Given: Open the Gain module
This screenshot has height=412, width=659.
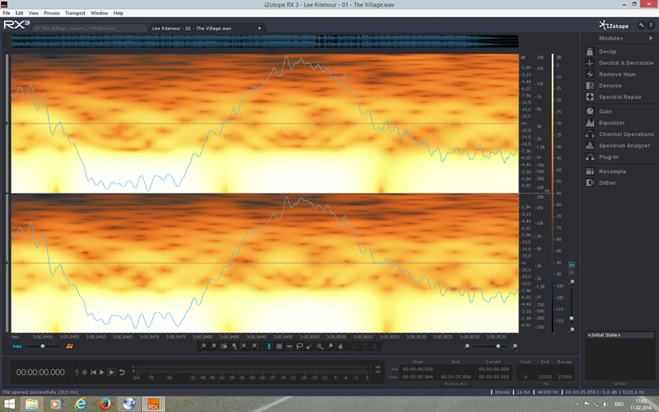Looking at the screenshot, I should pos(619,111).
